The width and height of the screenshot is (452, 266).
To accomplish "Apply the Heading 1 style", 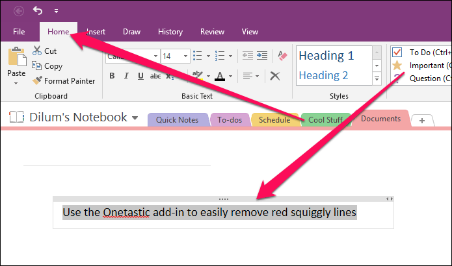I will pyautogui.click(x=326, y=56).
